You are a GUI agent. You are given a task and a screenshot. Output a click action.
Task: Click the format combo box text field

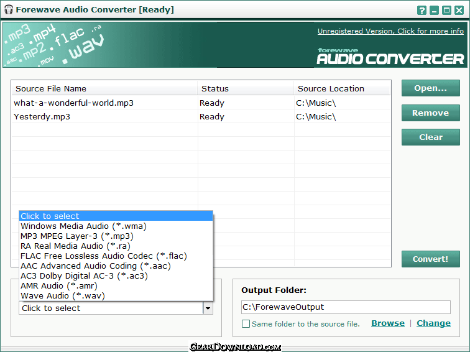coord(111,308)
